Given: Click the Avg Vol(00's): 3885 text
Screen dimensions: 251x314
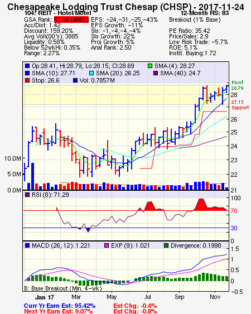Looking at the screenshot, I should point(51,36).
